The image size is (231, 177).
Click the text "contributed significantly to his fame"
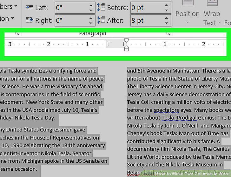pos(170,141)
